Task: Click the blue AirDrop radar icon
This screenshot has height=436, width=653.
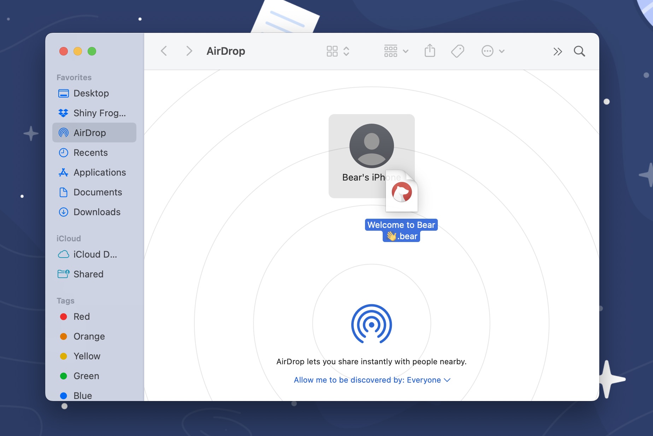Action: (371, 324)
